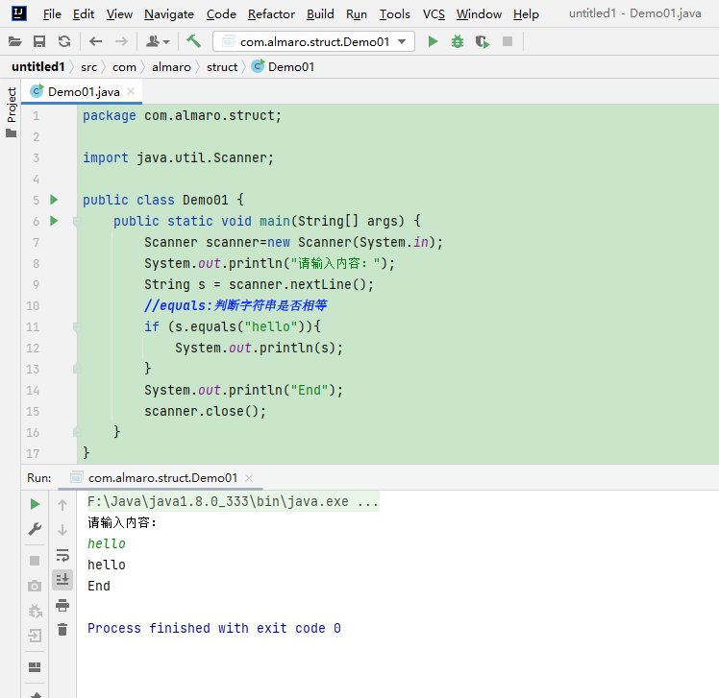
Task: Open the Navigate menu
Action: pyautogui.click(x=169, y=14)
